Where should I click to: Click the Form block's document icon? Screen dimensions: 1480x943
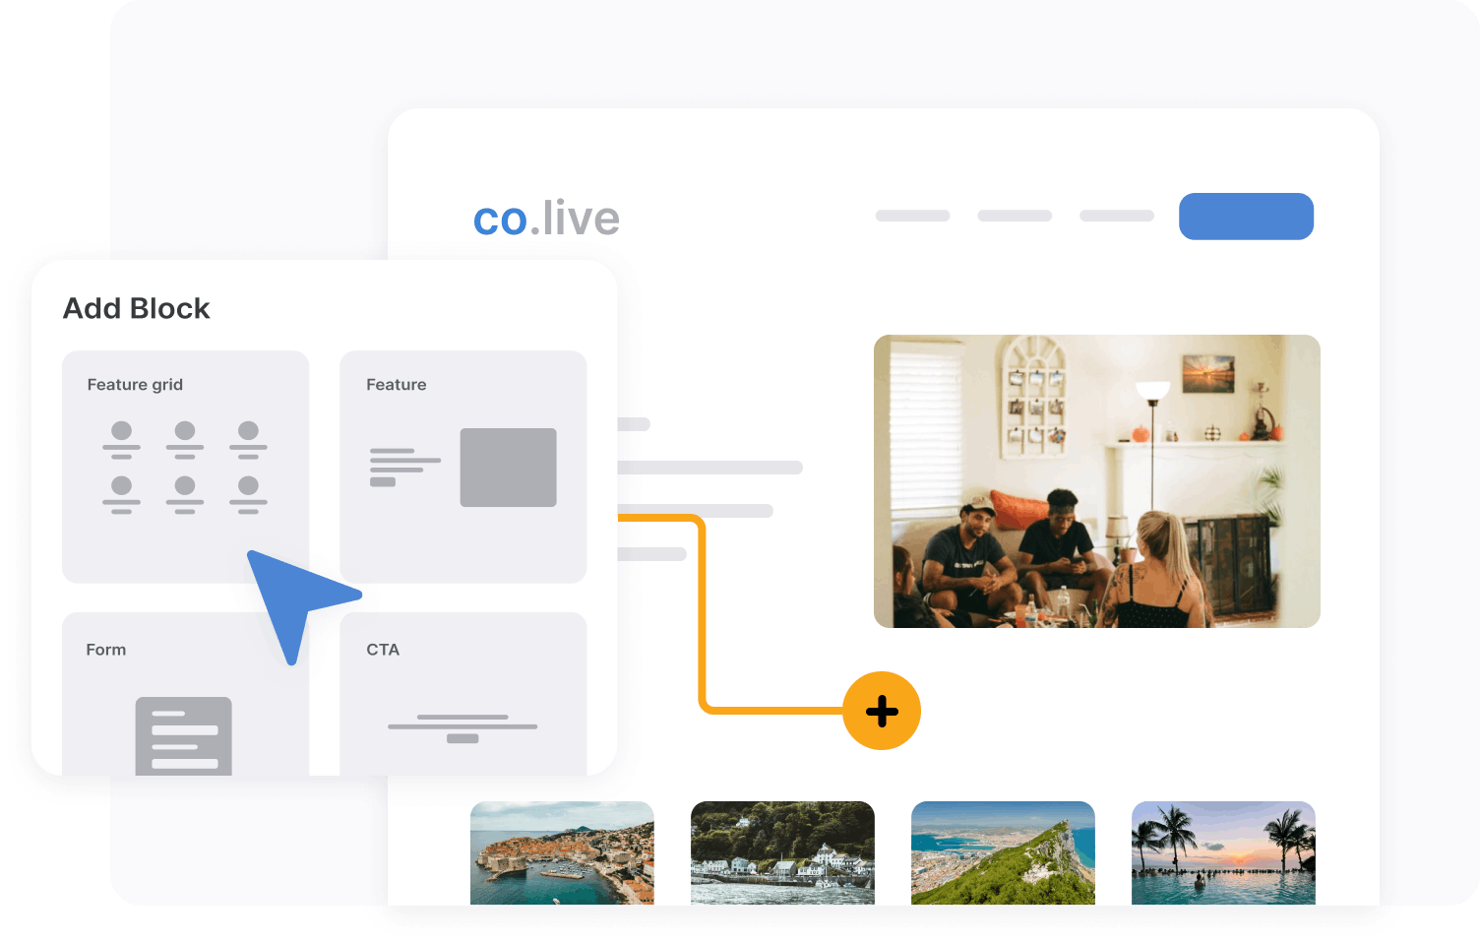(184, 736)
